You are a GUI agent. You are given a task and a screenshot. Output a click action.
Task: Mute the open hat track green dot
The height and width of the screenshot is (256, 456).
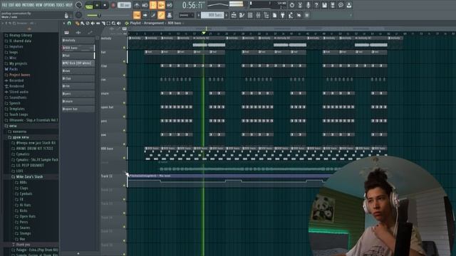(125, 117)
